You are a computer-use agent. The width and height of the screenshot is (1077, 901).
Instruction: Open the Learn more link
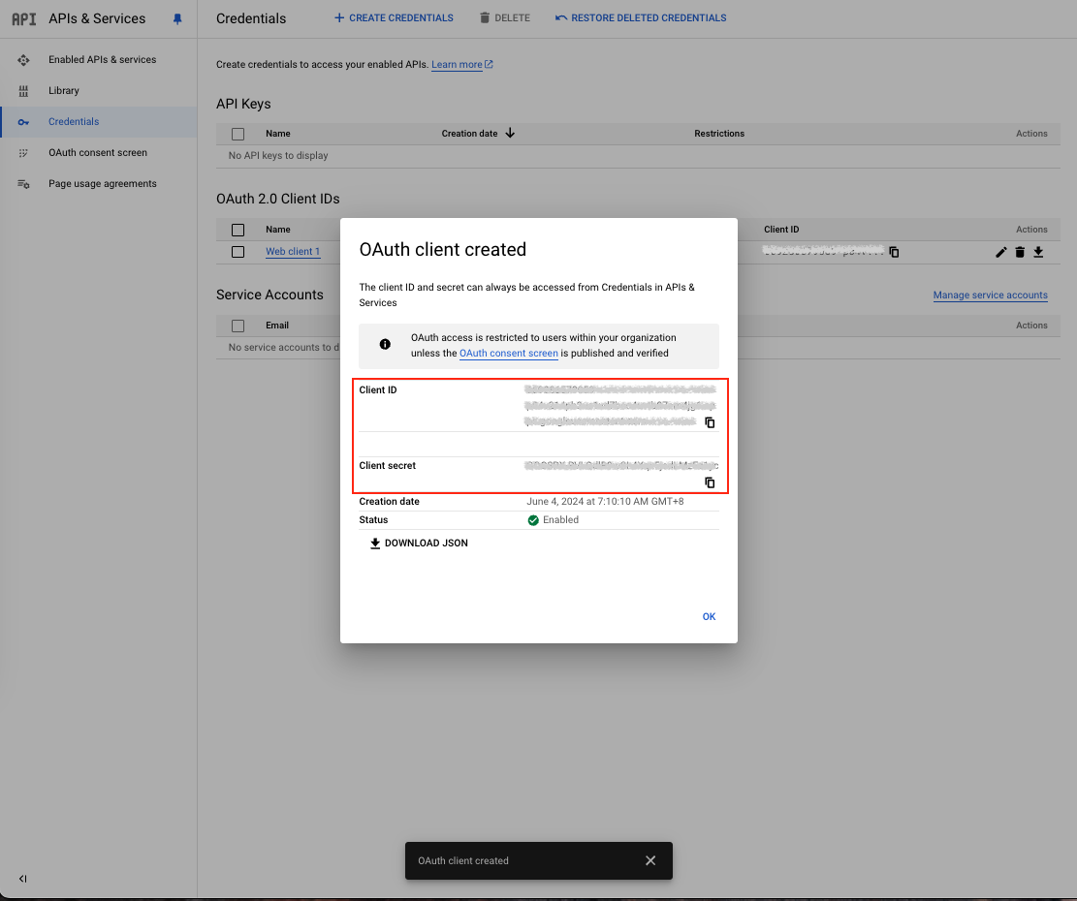click(x=461, y=65)
